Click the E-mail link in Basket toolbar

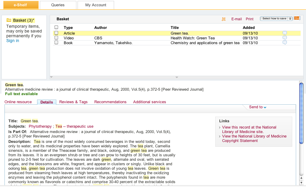pyautogui.click(x=237, y=19)
